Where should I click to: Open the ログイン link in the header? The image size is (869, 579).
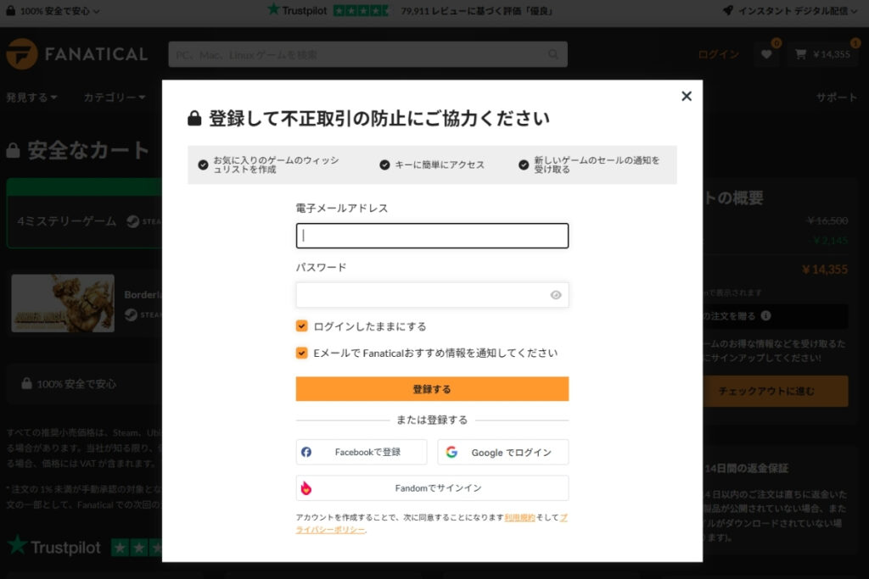pyautogui.click(x=718, y=54)
